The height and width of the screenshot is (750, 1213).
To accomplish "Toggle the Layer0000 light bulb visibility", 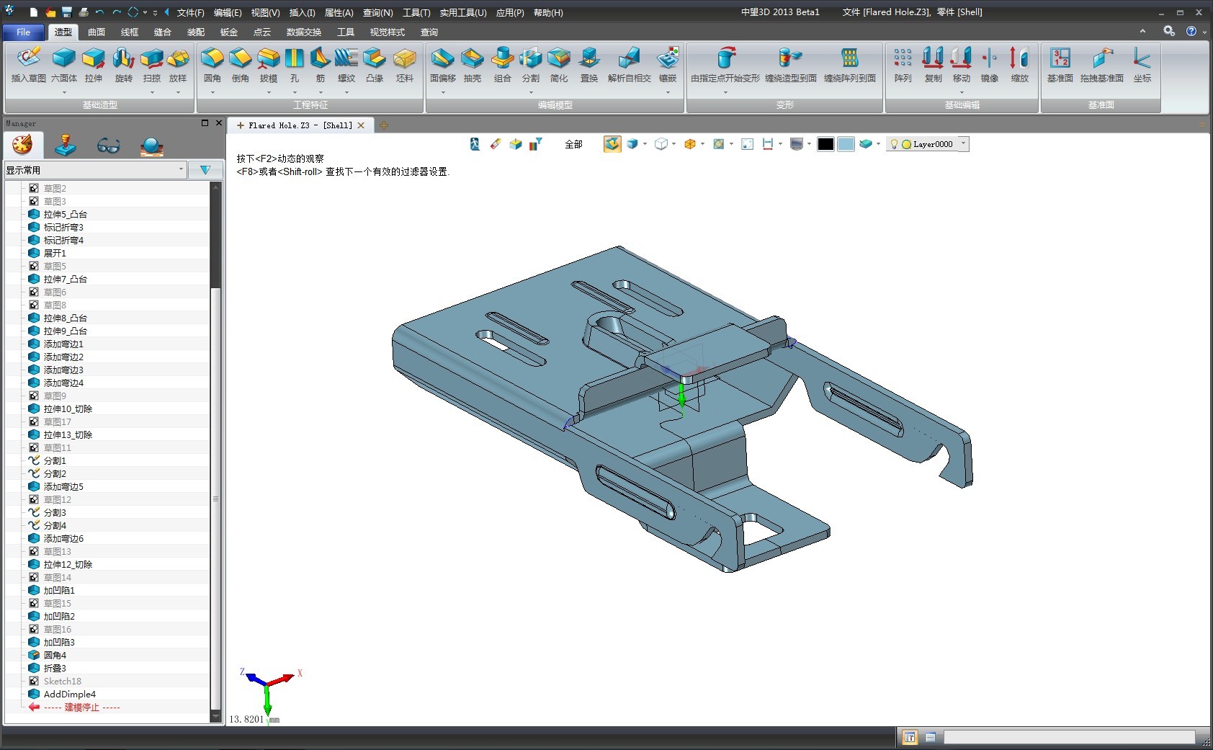I will point(894,144).
